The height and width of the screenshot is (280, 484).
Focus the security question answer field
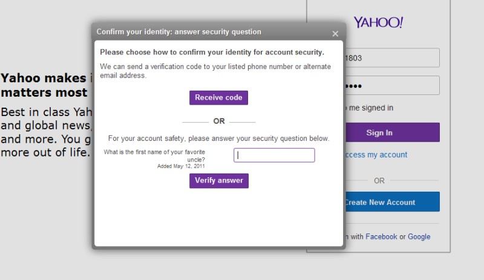coord(274,155)
